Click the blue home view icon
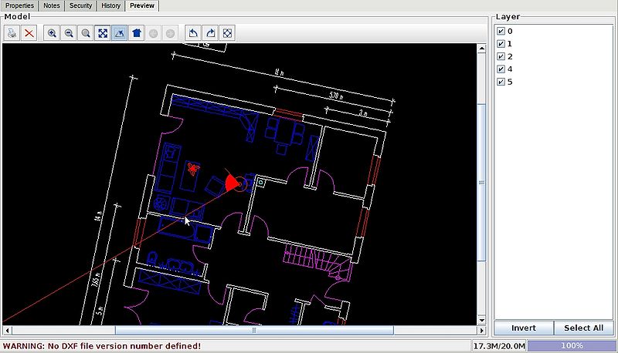The height and width of the screenshot is (353, 618). 137,33
